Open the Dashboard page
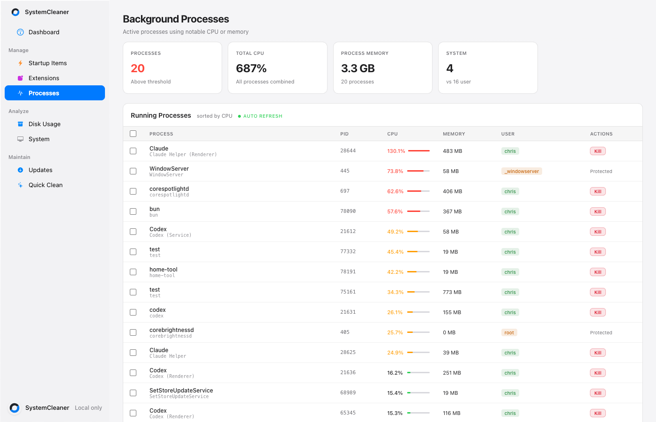 [x=55, y=32]
